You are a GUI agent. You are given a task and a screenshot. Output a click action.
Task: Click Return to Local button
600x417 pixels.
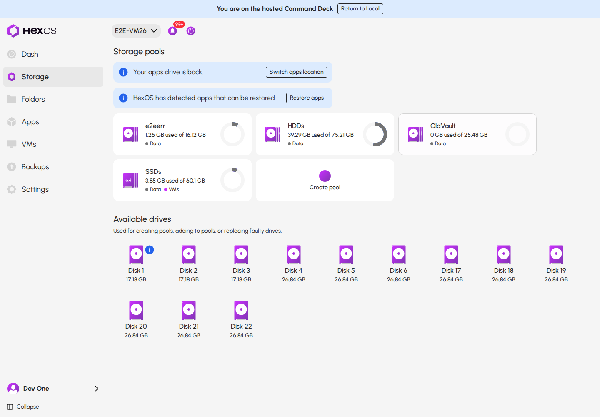pos(360,9)
